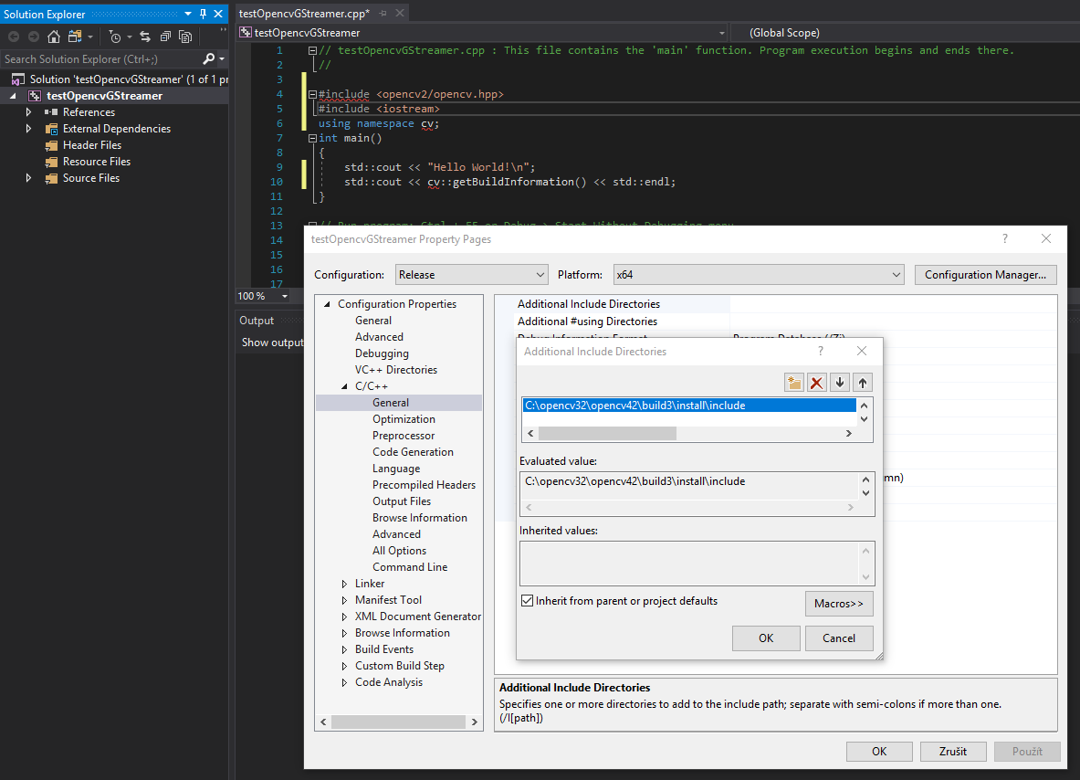Pin the Solution Explorer panel

pos(204,14)
